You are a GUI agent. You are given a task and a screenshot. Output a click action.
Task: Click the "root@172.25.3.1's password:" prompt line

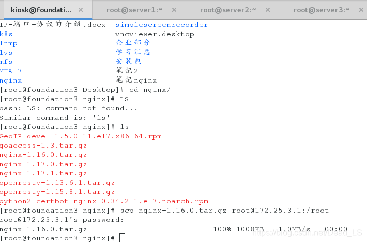(x=62, y=220)
